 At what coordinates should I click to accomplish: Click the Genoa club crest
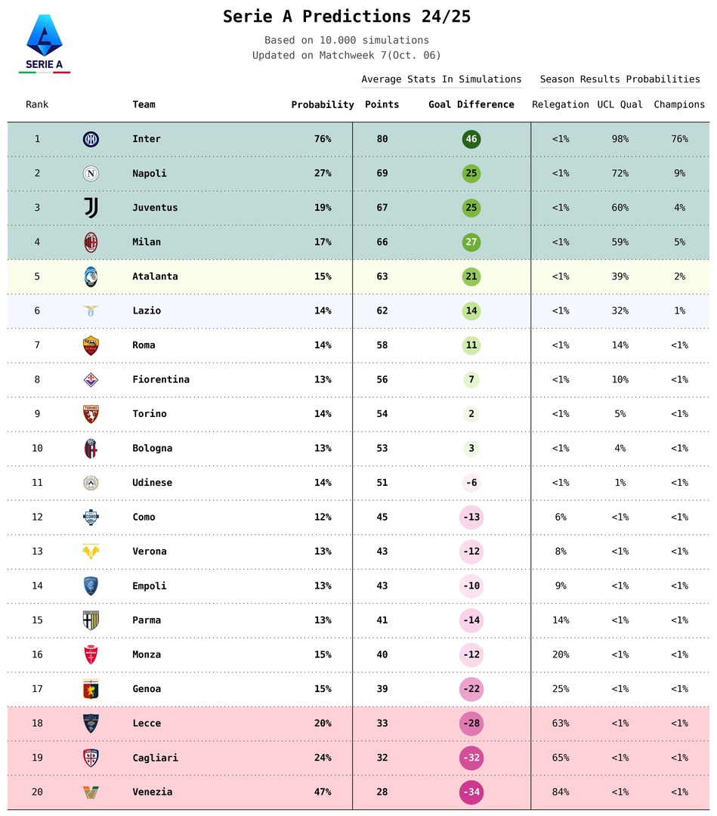pyautogui.click(x=91, y=689)
